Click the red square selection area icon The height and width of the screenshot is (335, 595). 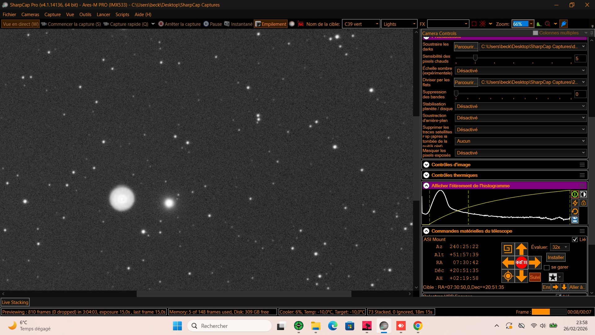[x=474, y=24]
